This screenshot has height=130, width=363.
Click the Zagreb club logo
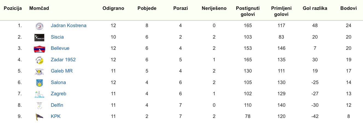[39, 94]
